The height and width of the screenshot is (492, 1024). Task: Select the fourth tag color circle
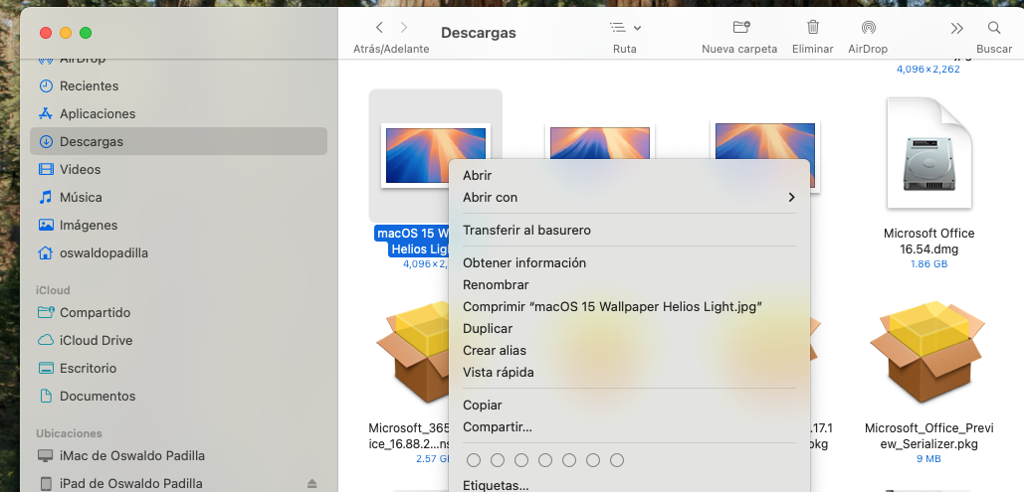[545, 460]
